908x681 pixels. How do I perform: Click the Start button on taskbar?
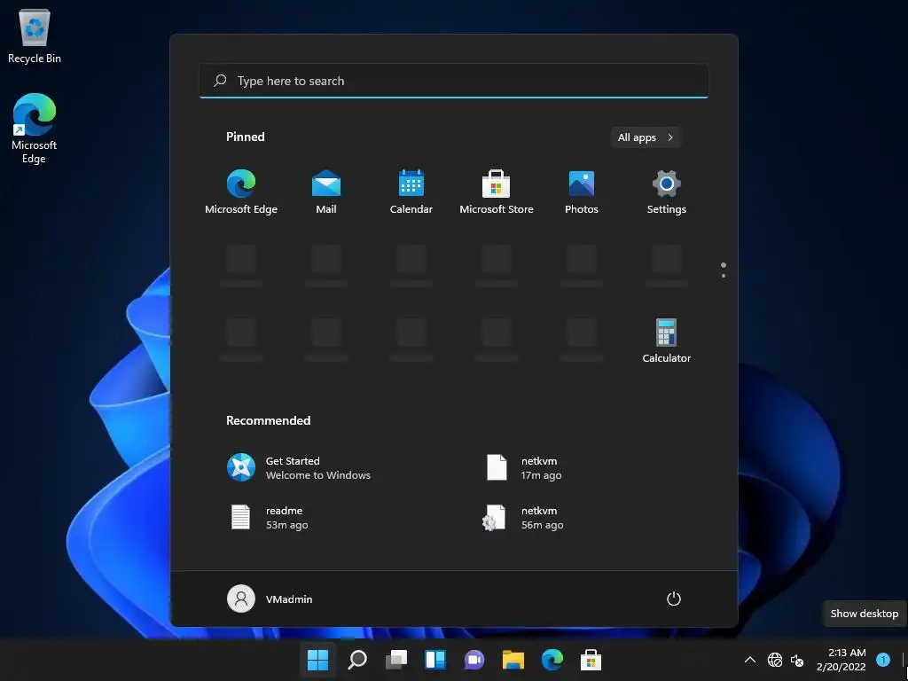318,660
